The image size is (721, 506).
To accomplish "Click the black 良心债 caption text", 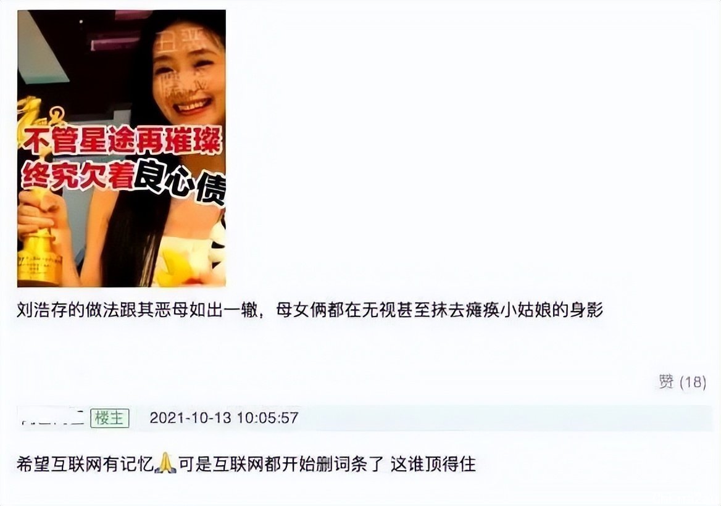I will tap(180, 181).
